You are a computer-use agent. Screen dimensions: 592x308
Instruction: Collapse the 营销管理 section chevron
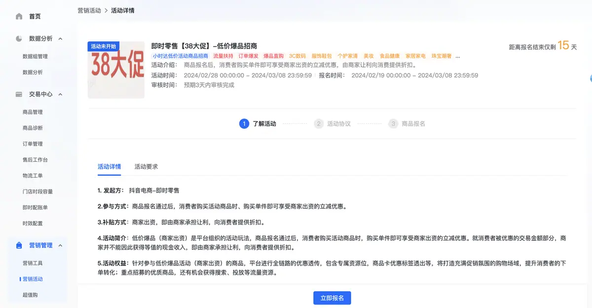pyautogui.click(x=61, y=245)
